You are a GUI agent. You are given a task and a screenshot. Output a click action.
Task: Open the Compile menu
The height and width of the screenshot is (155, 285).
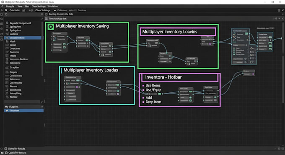[x=10, y=6]
